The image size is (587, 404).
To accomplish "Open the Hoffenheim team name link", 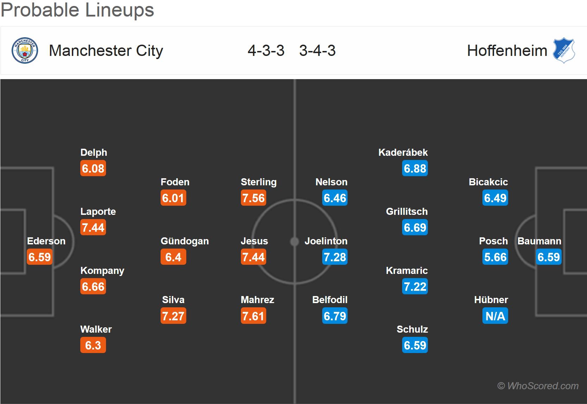I will [507, 51].
